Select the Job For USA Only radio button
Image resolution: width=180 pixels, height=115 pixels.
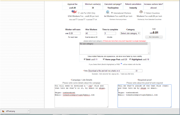coord(79,13)
